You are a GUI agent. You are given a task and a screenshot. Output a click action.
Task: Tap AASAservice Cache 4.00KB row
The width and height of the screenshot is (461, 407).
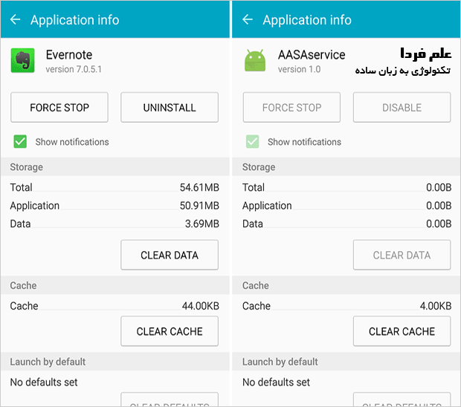pos(346,305)
